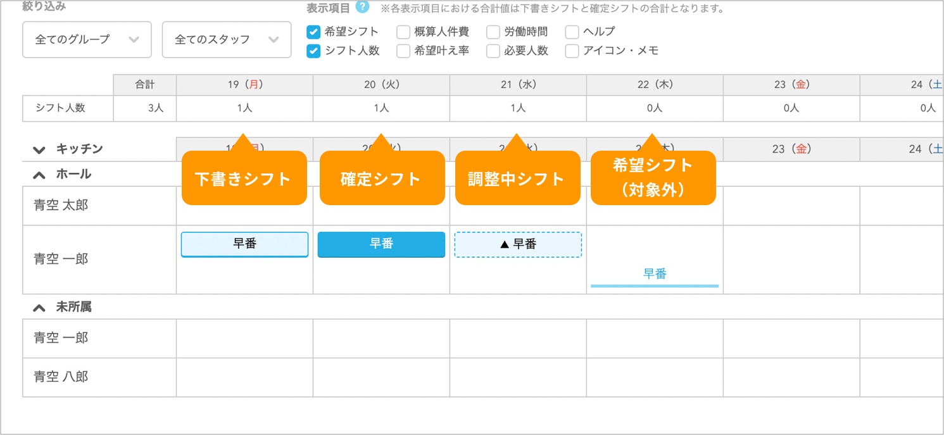Click 青空 太郎 staff name in ホール
Screen dimensions: 944x435
(x=61, y=206)
